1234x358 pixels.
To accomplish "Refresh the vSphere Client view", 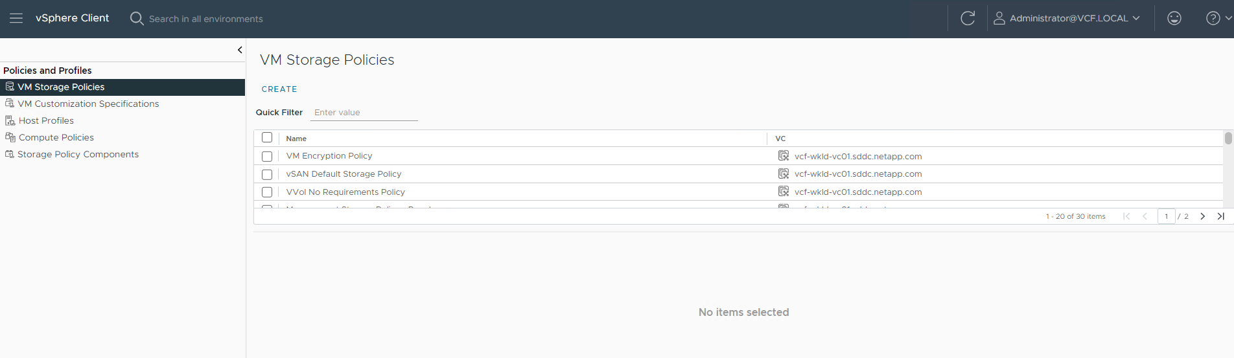I will point(967,18).
